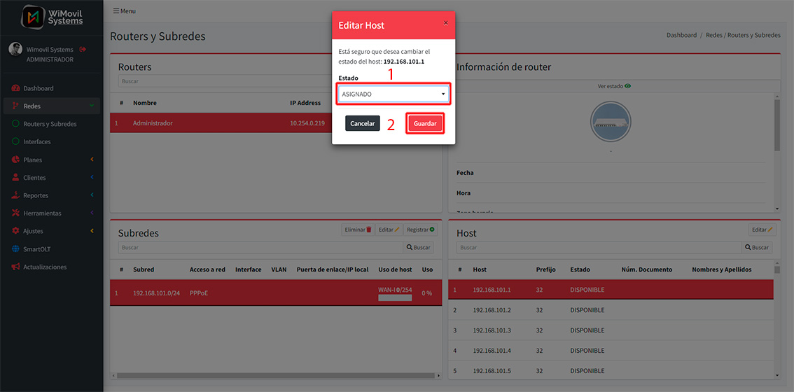Screen dimensions: 794x392
Task: Click the Buscar button in Host panel
Action: [x=756, y=248]
